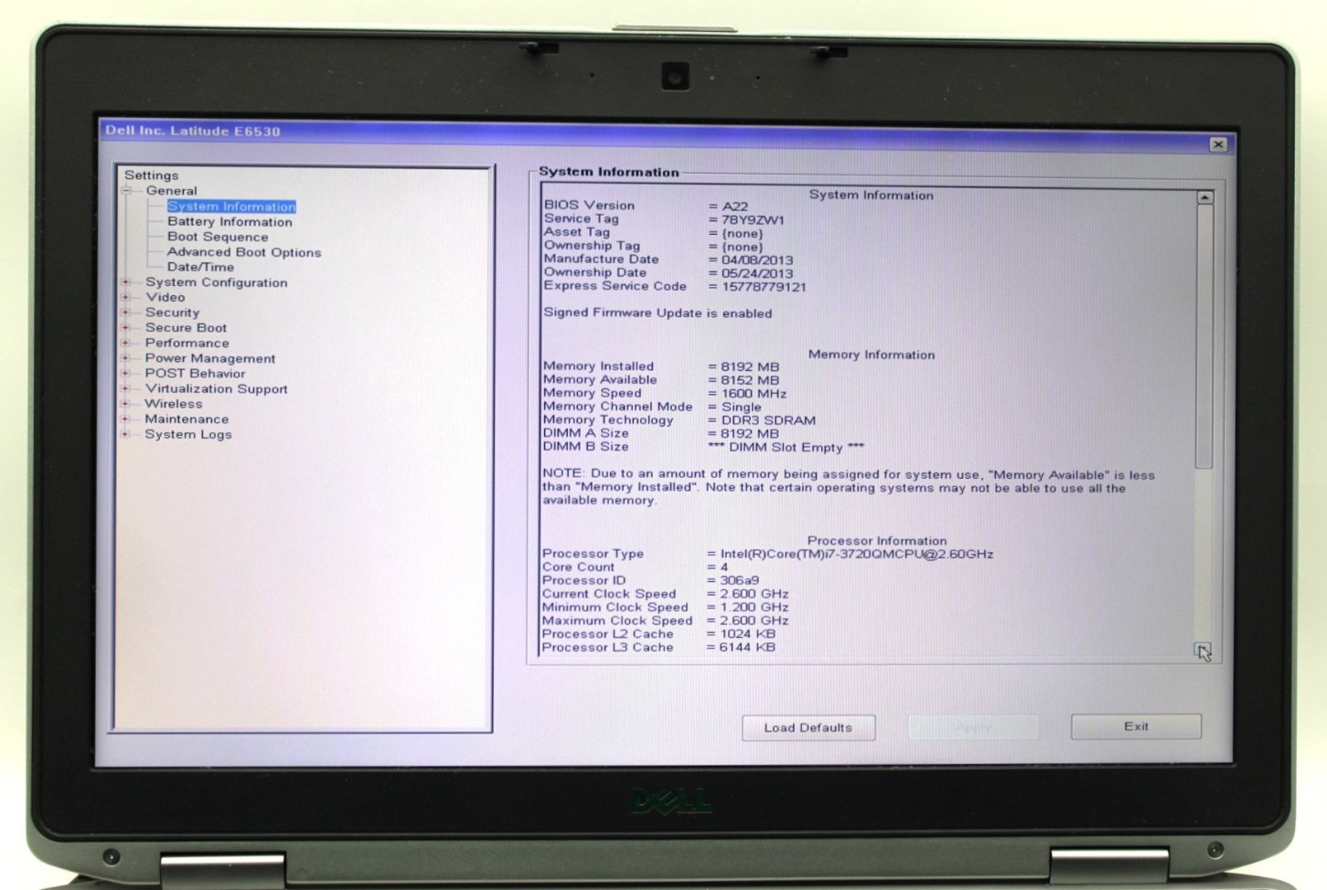Select the General category label

click(x=171, y=191)
